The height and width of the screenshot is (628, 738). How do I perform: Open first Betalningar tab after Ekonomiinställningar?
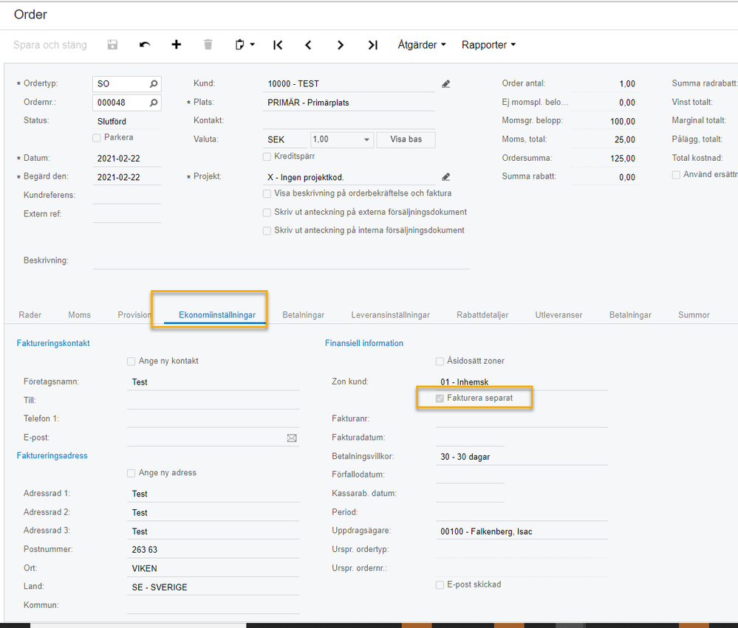303,315
